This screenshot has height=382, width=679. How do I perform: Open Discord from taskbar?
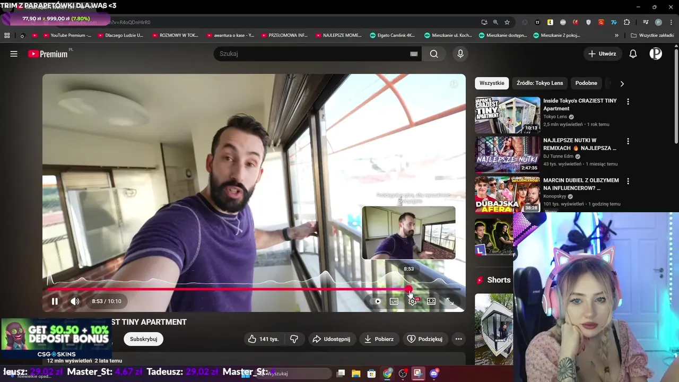(434, 374)
